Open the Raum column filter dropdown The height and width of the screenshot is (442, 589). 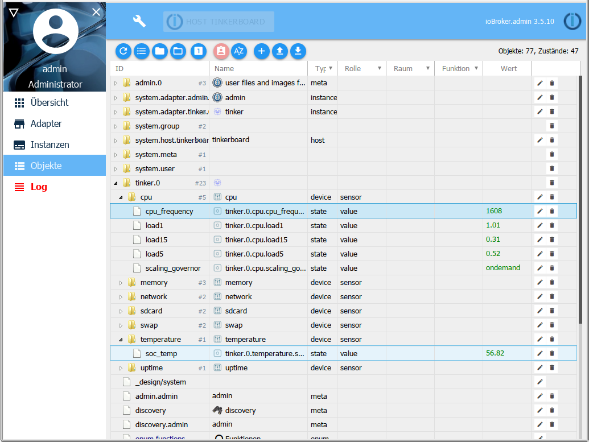[428, 69]
